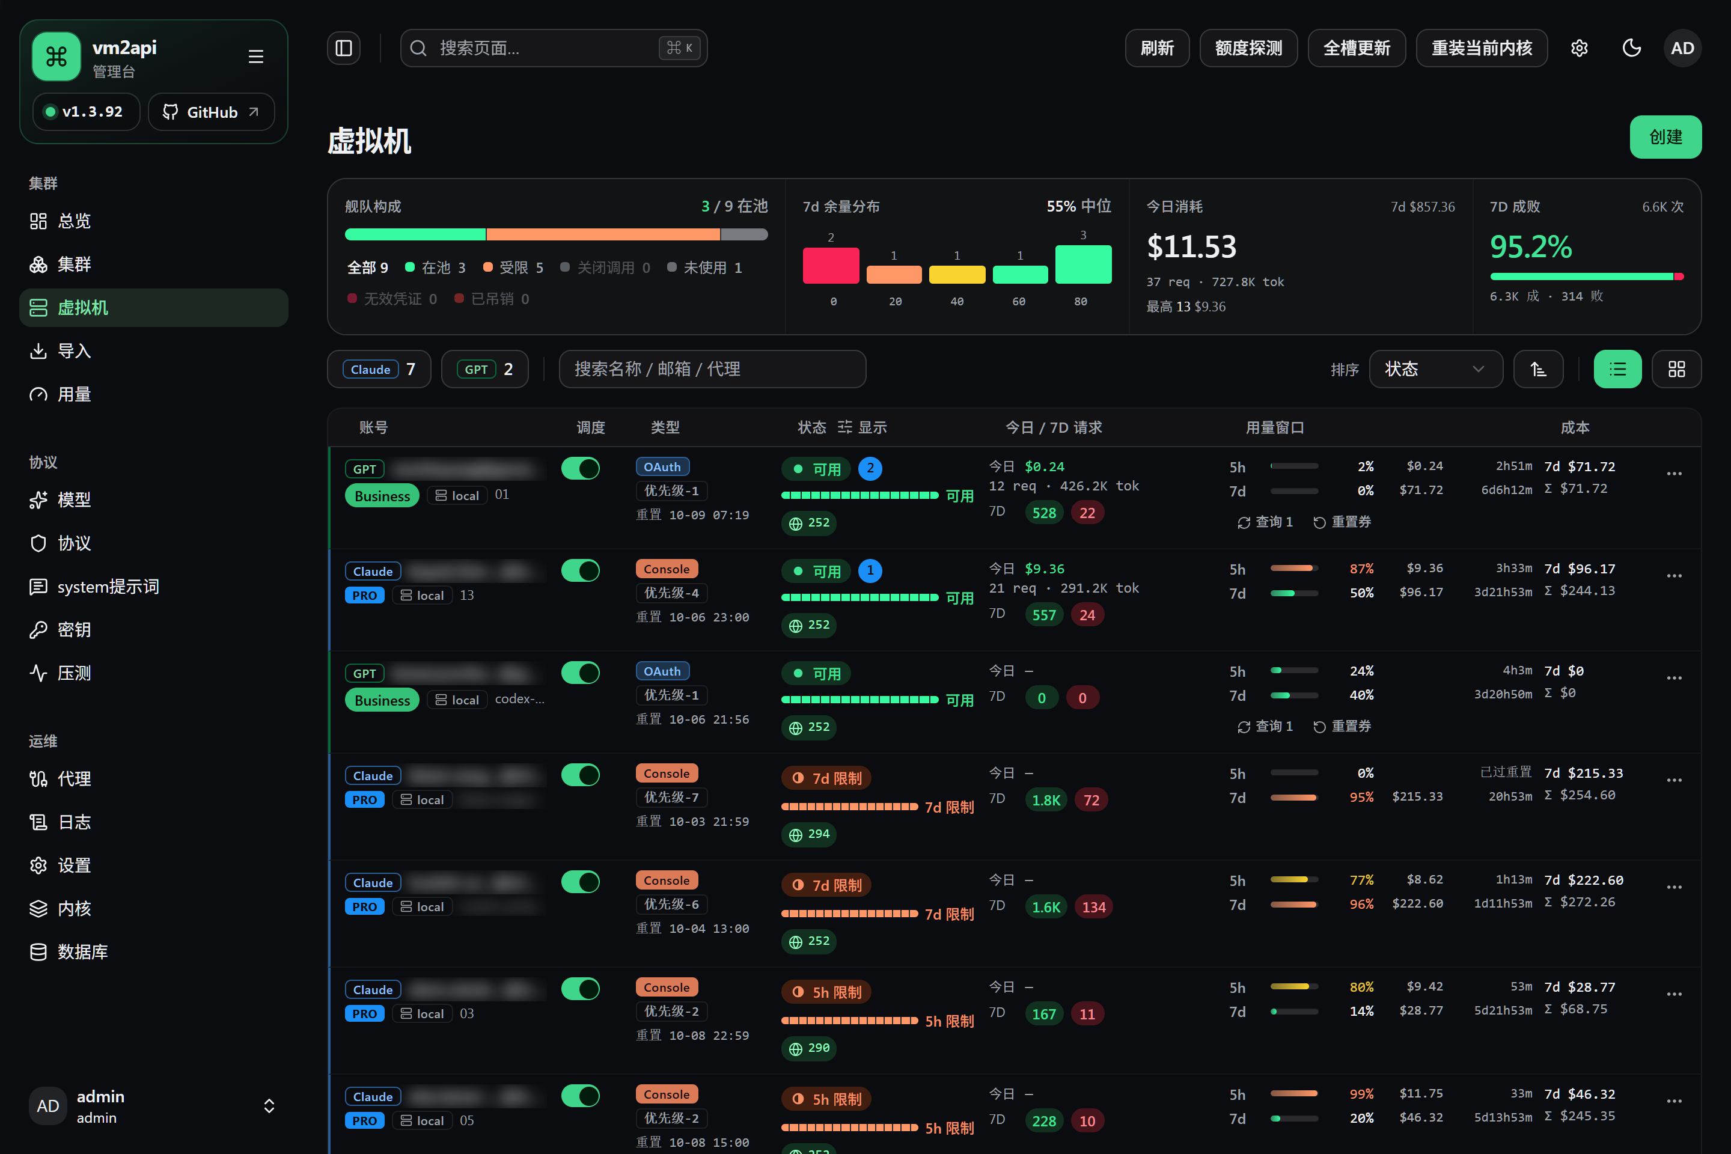Click the AD avatar in the top bar
This screenshot has width=1731, height=1154.
point(1682,48)
